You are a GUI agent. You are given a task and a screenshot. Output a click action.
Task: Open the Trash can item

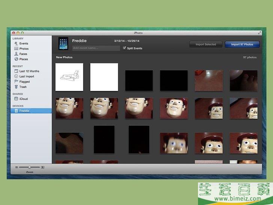20,87
